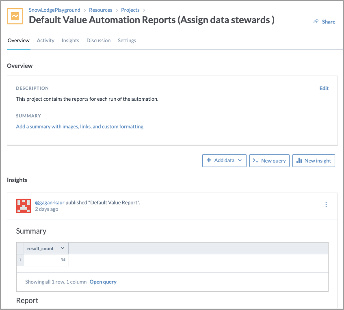Navigate to SnowLodgePlayground breadcrumb
344x310 pixels.
click(x=54, y=10)
